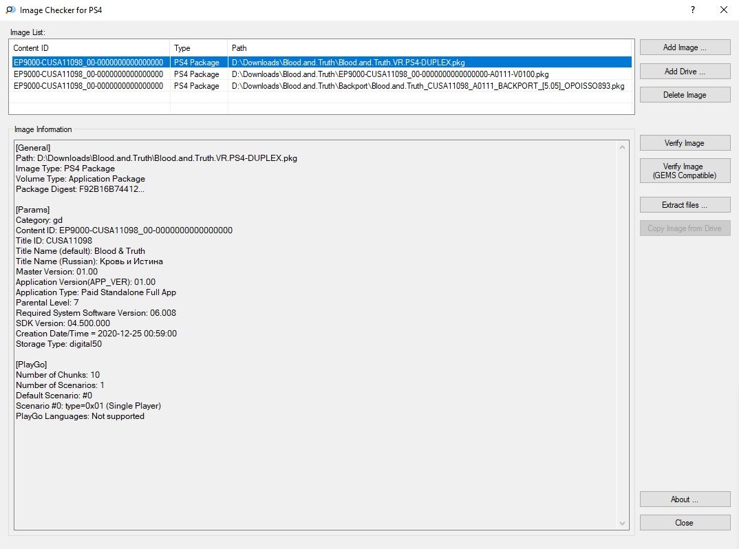Click the Verify Image button

click(685, 143)
